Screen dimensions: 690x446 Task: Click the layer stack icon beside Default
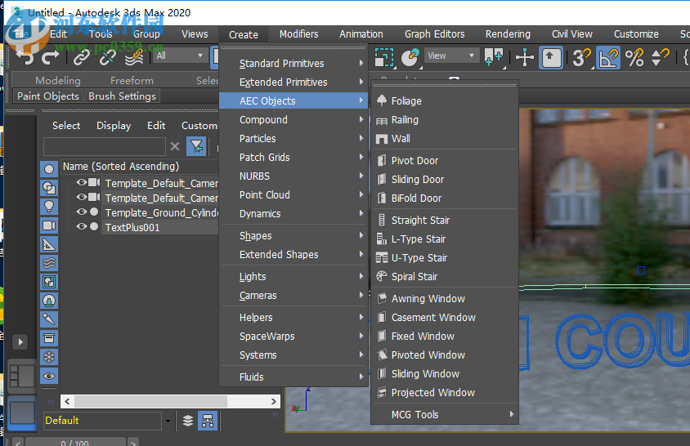pos(188,421)
